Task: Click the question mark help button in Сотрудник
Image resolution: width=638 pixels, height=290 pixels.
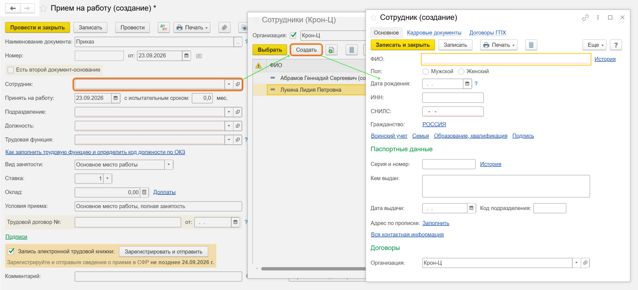Action: [x=616, y=45]
